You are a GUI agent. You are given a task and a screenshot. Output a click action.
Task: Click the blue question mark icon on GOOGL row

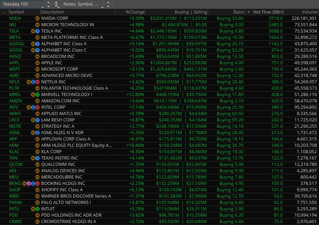click(x=38, y=44)
